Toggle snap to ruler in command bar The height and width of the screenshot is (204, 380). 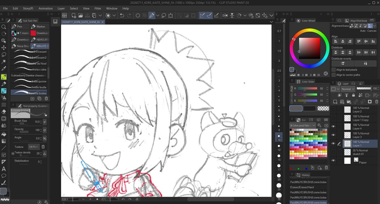point(202,15)
